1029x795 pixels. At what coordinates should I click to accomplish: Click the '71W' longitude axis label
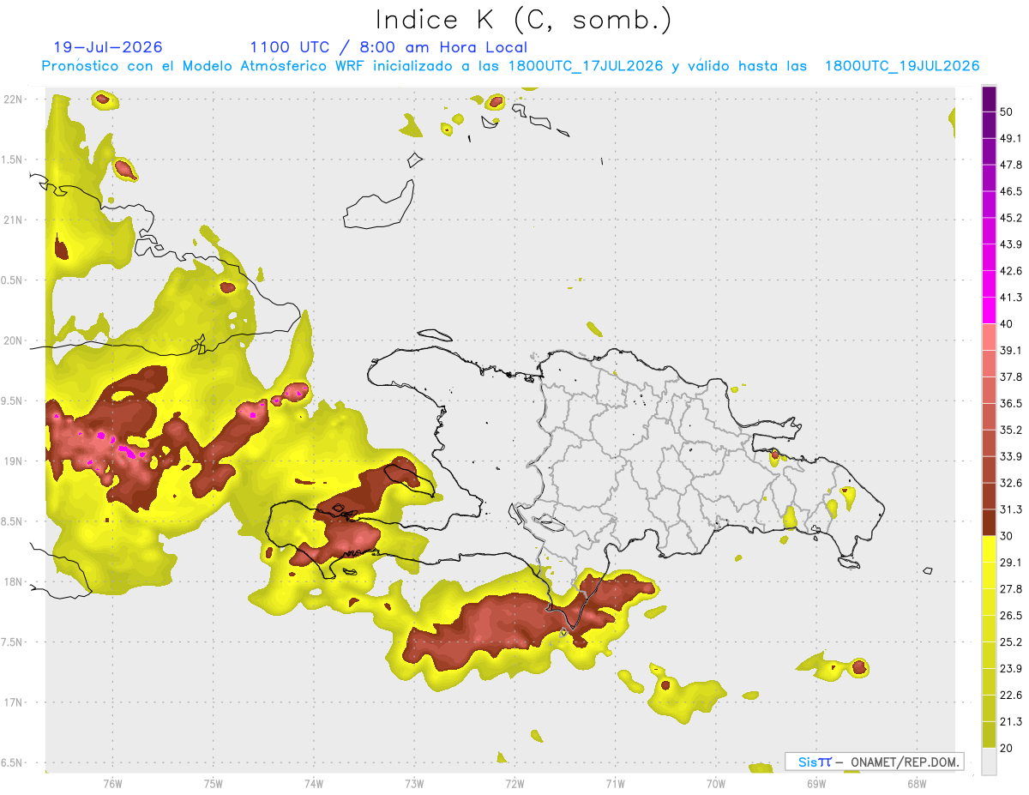[615, 785]
